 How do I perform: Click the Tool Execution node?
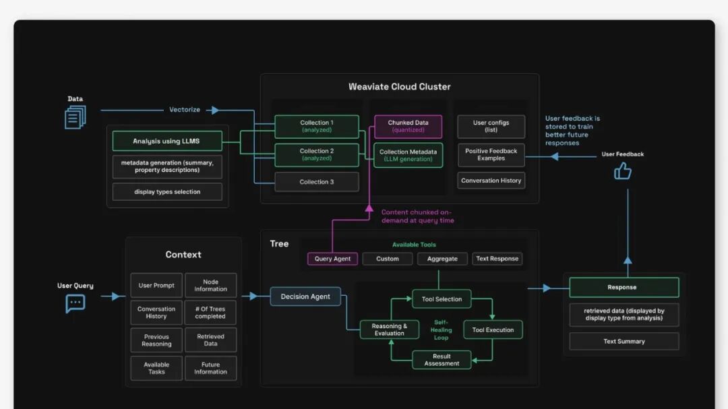click(493, 329)
